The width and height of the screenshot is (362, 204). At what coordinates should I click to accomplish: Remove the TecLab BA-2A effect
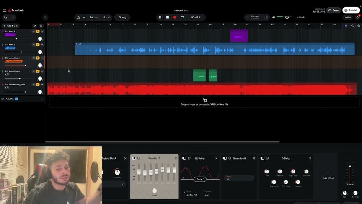pyautogui.click(x=125, y=158)
